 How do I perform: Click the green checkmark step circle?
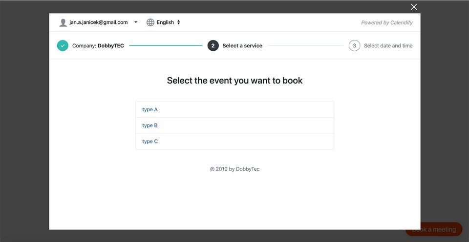[63, 45]
